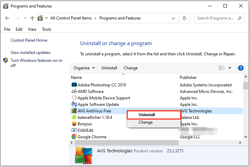Click the large AVG logo in details pane

[84, 155]
